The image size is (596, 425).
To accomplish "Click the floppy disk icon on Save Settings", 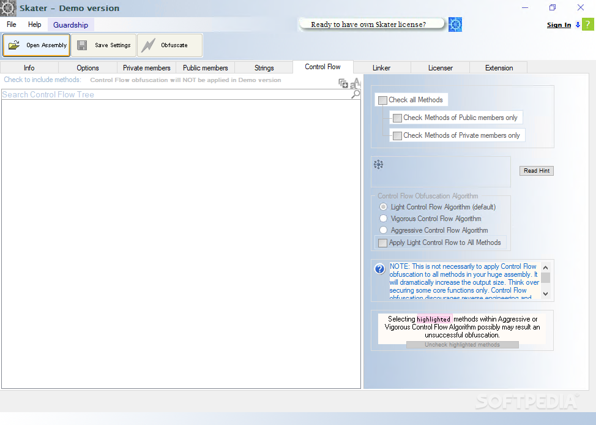I will click(82, 45).
